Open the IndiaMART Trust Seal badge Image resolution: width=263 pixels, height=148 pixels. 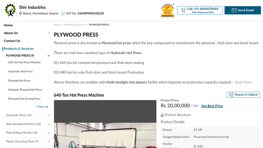coord(167,11)
